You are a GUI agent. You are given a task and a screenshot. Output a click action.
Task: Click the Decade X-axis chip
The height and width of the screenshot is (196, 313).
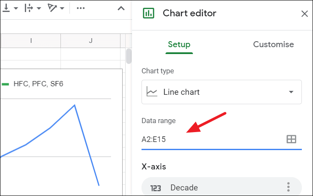click(x=222, y=187)
